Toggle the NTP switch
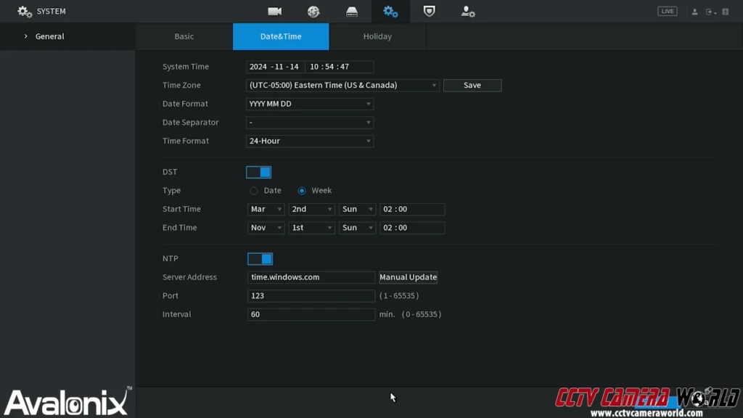Screen dimensions: 743x418 [x=260, y=259]
